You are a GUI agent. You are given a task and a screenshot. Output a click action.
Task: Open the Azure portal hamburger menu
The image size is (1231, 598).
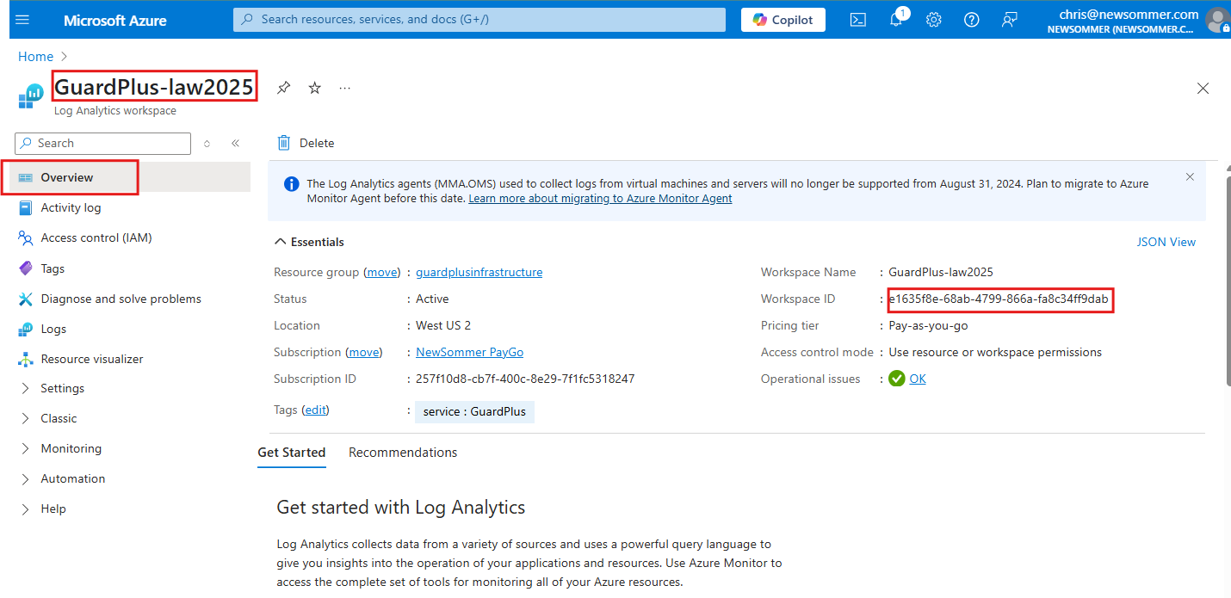[x=22, y=20]
